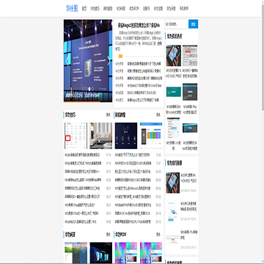This screenshot has width=264, height=264.
Task: Open hand-holding-phone thumbnail in top sidebar grid
Action: (x=174, y=56)
